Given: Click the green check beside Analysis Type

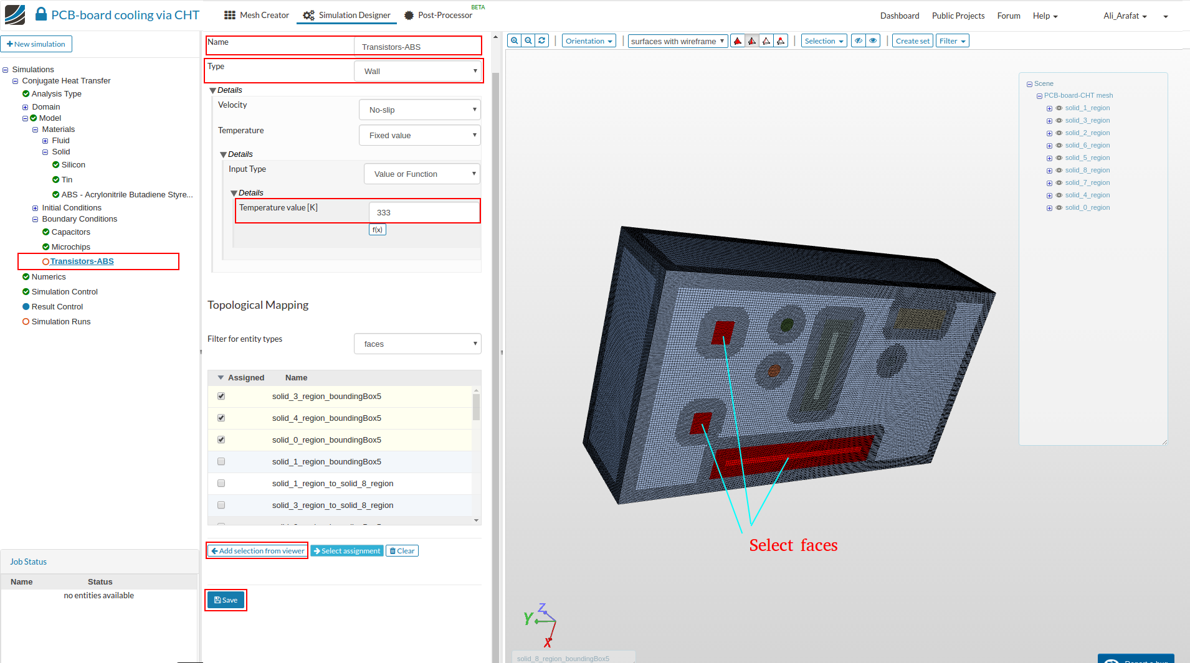Looking at the screenshot, I should click(26, 94).
